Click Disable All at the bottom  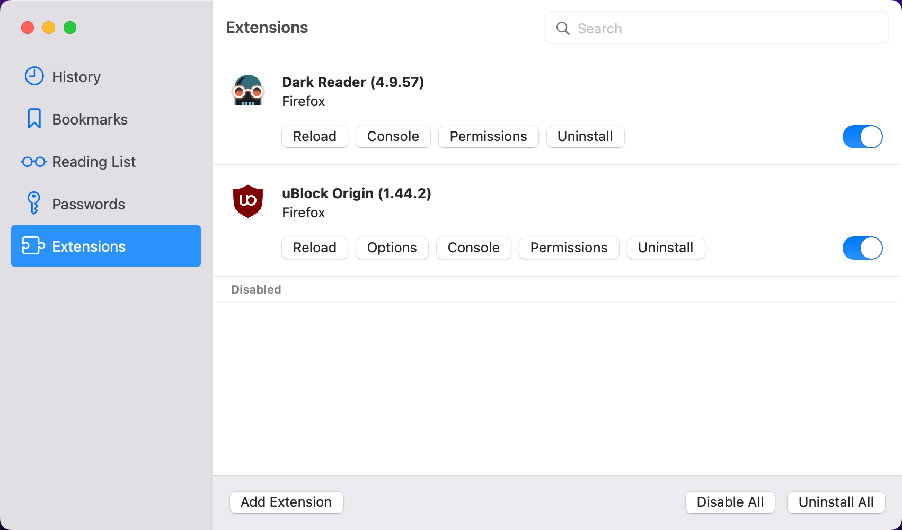click(x=730, y=502)
